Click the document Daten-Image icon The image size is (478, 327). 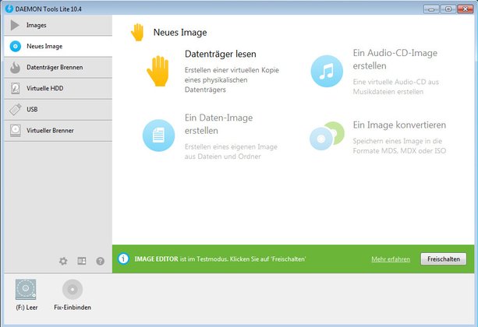coord(158,135)
